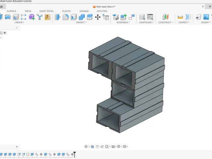Collapse the browser panel with minus button
This screenshot has height=159, width=212.
17,28
